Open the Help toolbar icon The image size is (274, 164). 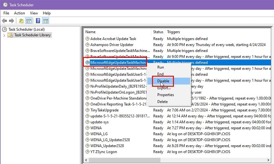point(38,21)
